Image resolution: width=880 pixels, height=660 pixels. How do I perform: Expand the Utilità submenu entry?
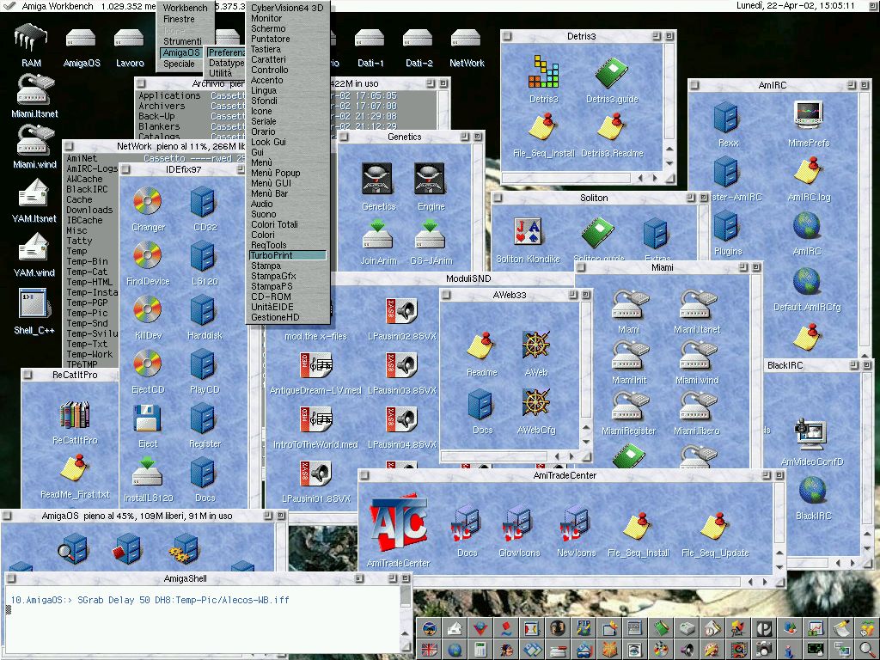(x=220, y=74)
